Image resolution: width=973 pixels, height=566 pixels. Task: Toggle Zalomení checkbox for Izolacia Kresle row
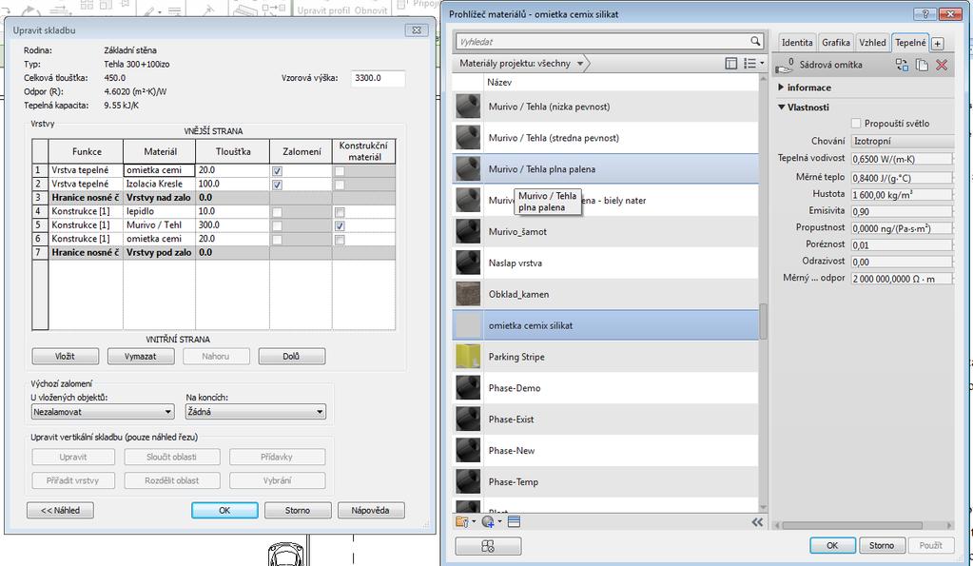[277, 185]
